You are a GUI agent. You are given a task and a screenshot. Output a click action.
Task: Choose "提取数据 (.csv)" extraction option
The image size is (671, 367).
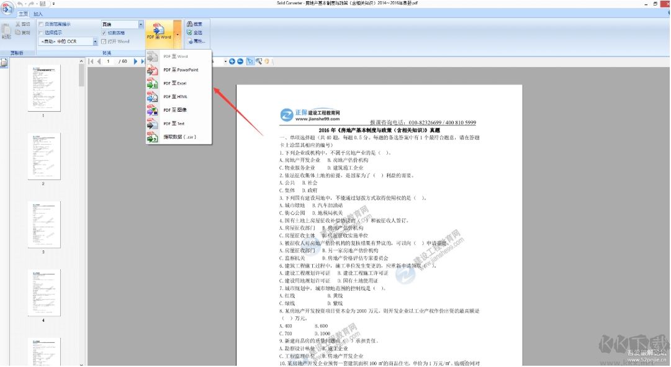click(180, 137)
